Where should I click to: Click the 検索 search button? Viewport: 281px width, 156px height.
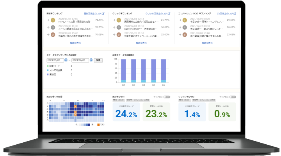[98, 60]
